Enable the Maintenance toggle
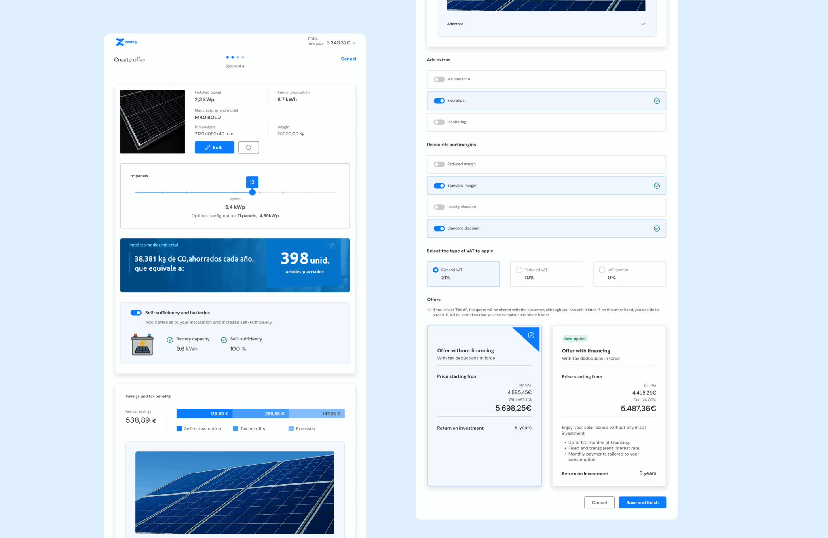 coord(439,79)
